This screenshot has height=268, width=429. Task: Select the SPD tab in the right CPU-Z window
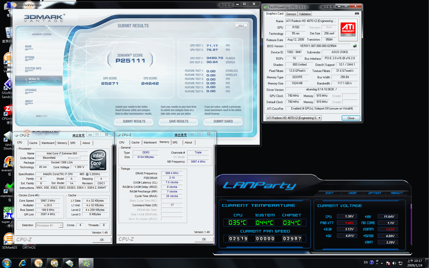point(175,142)
